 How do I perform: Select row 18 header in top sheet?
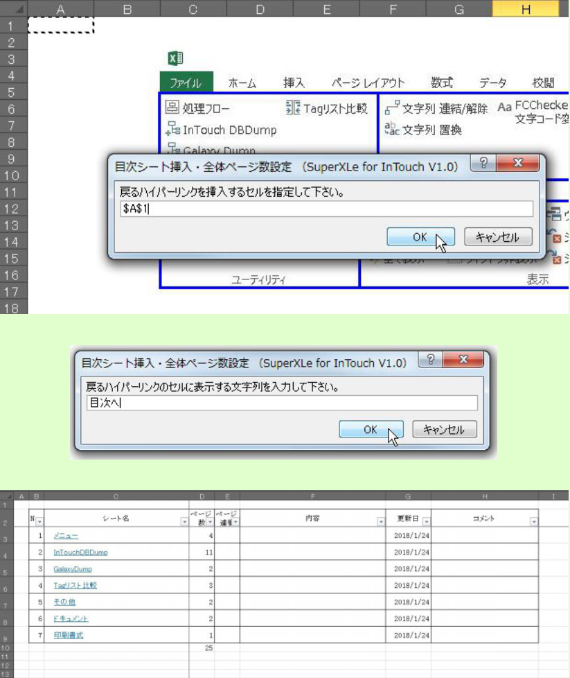(x=12, y=308)
